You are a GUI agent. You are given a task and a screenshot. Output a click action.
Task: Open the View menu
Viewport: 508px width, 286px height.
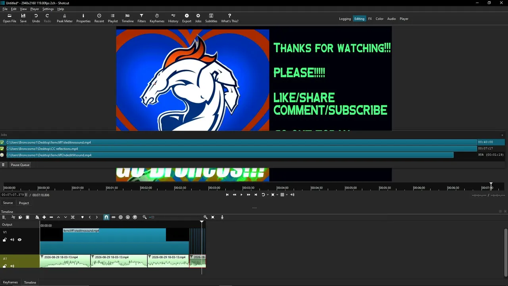tap(23, 9)
